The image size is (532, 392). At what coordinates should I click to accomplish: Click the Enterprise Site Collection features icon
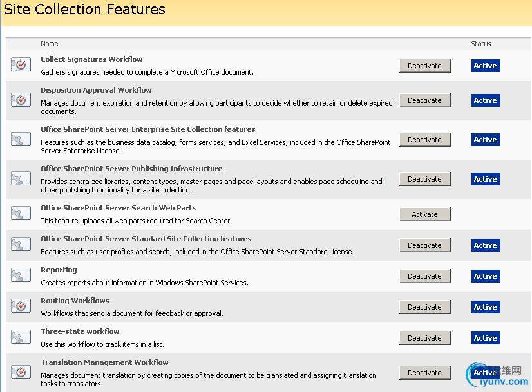tap(21, 140)
